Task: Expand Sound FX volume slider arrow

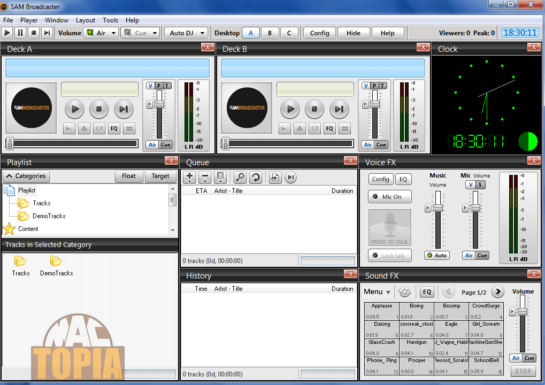Action: (x=512, y=312)
